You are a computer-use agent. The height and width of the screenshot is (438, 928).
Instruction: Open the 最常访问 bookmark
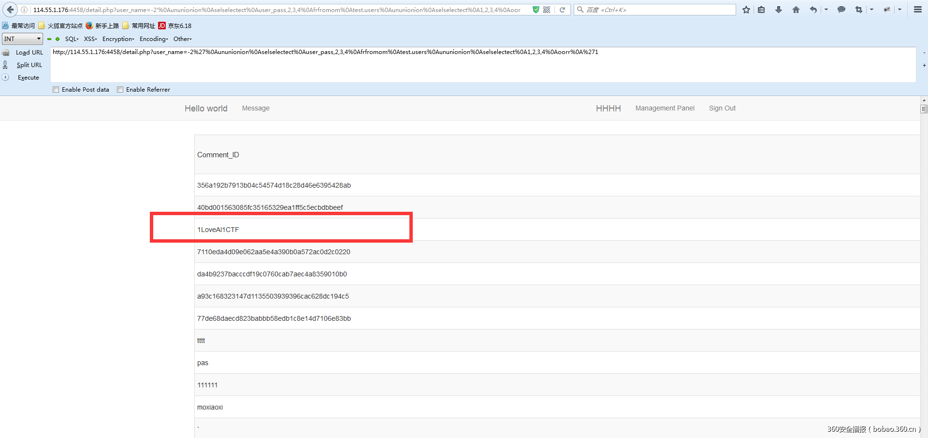pyautogui.click(x=18, y=26)
